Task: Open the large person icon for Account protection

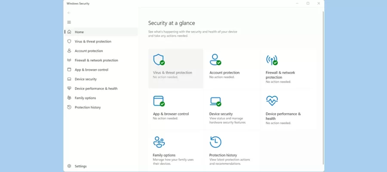Action: pyautogui.click(x=215, y=60)
